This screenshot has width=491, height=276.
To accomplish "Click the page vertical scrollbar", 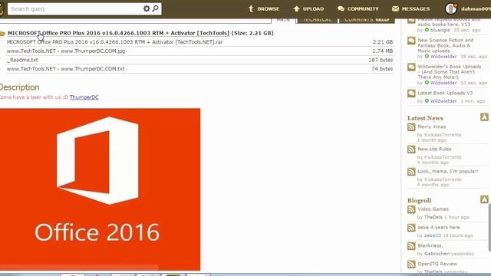I will (489, 227).
